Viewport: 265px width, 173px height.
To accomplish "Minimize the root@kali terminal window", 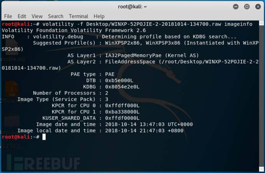I will click(x=235, y=7).
